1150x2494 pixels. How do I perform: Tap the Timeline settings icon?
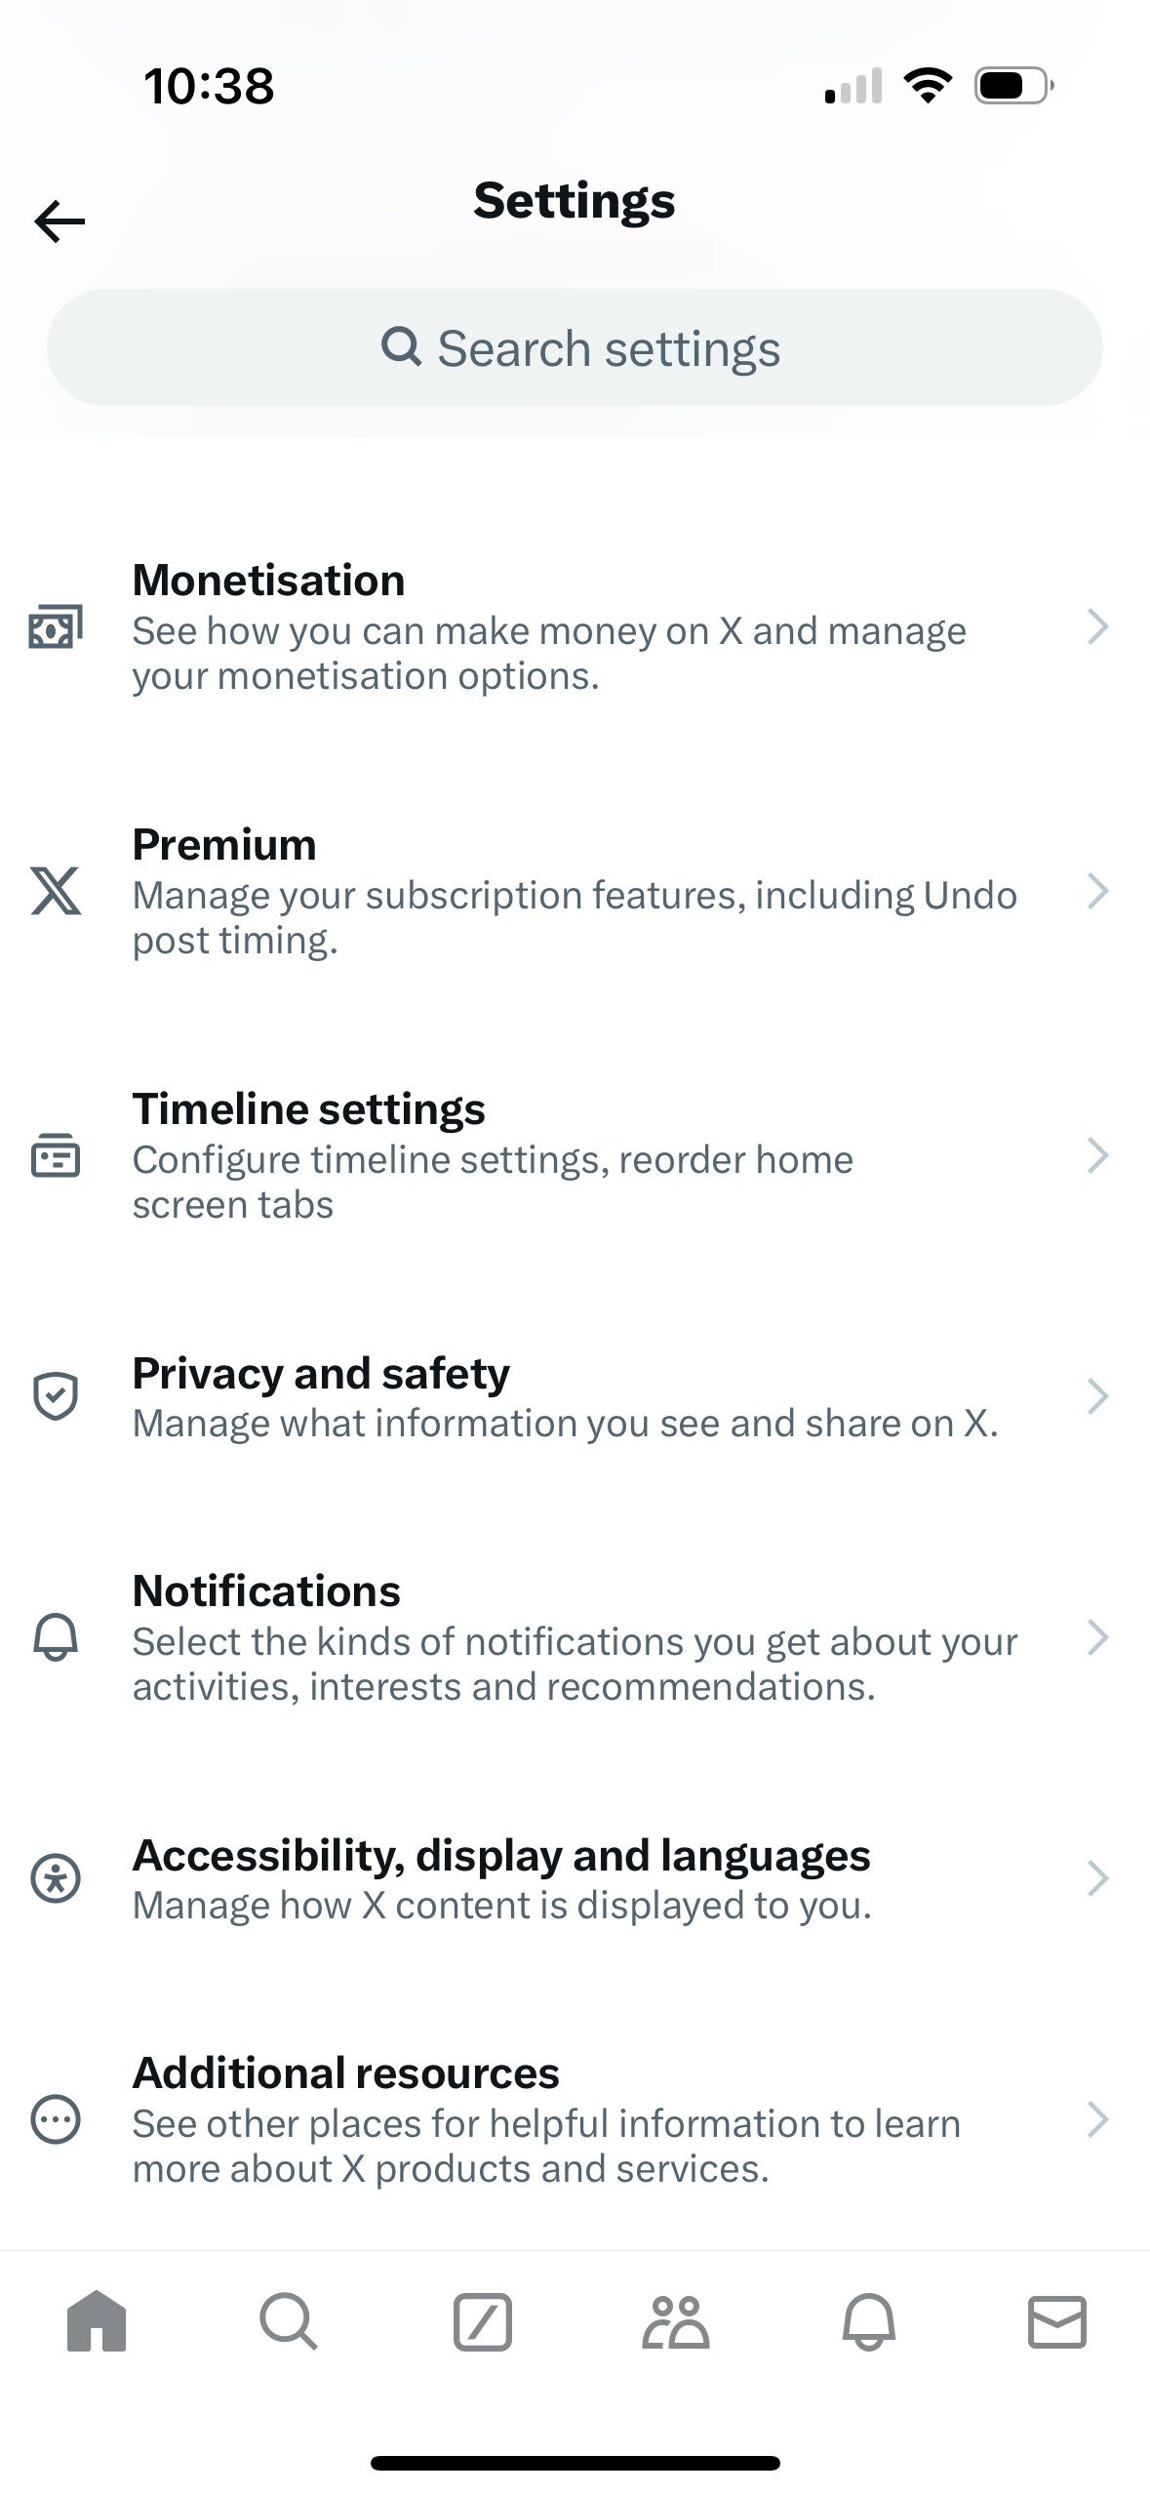[56, 1155]
